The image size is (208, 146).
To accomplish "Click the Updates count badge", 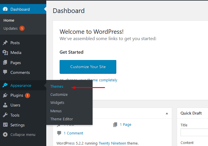I will [22, 28].
